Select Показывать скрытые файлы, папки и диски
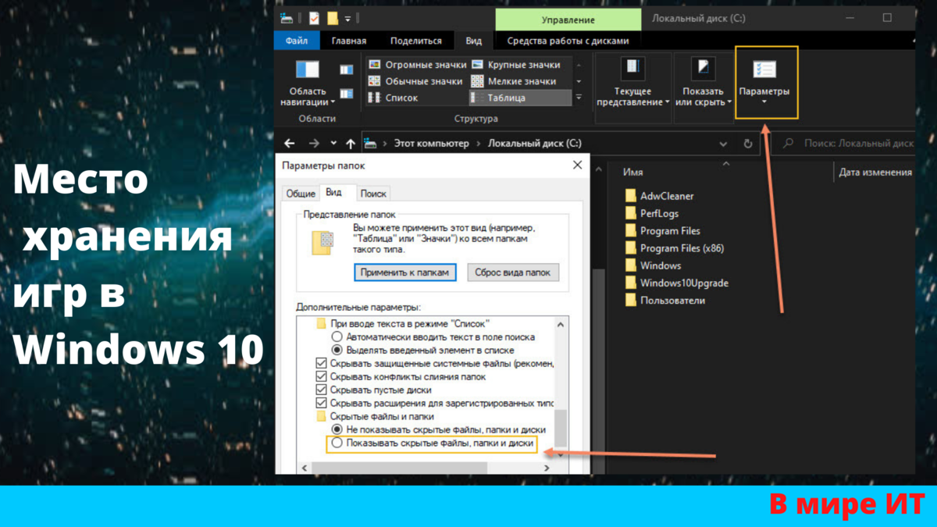Screen dimensions: 937x527 click(337, 443)
